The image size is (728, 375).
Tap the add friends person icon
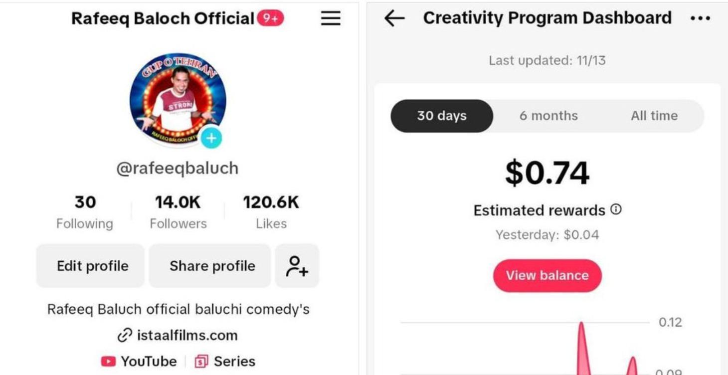297,266
